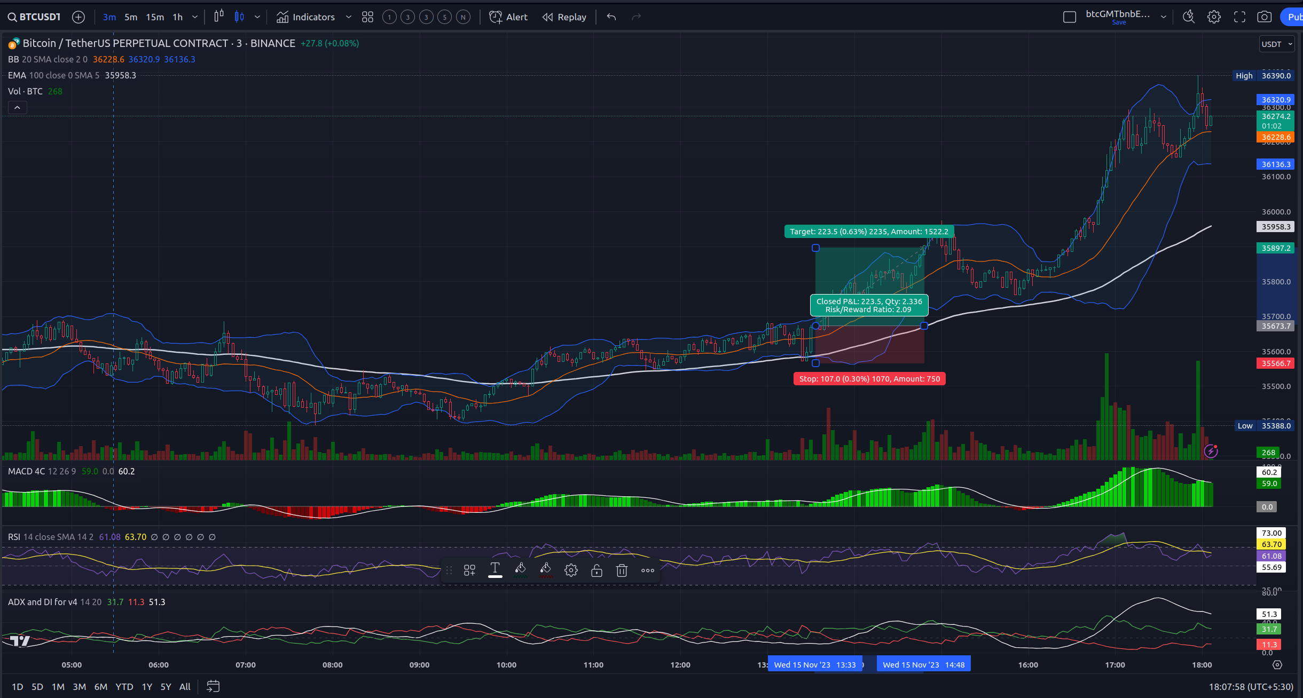Open BTCUSDT symbol search

pyautogui.click(x=34, y=17)
